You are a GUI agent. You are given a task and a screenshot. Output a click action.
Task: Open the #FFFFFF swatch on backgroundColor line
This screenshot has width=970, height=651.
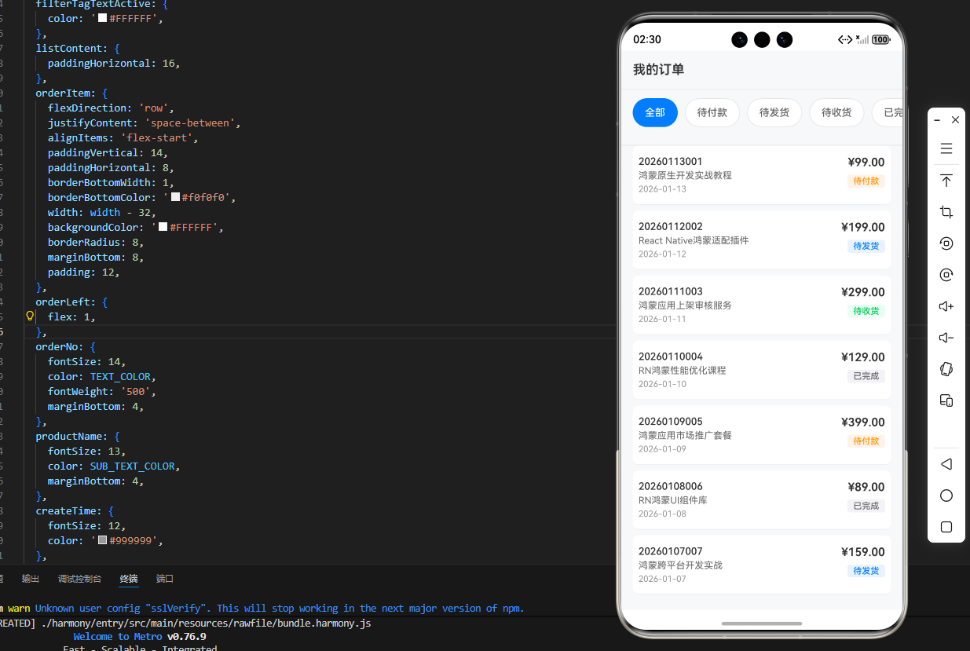pos(163,227)
